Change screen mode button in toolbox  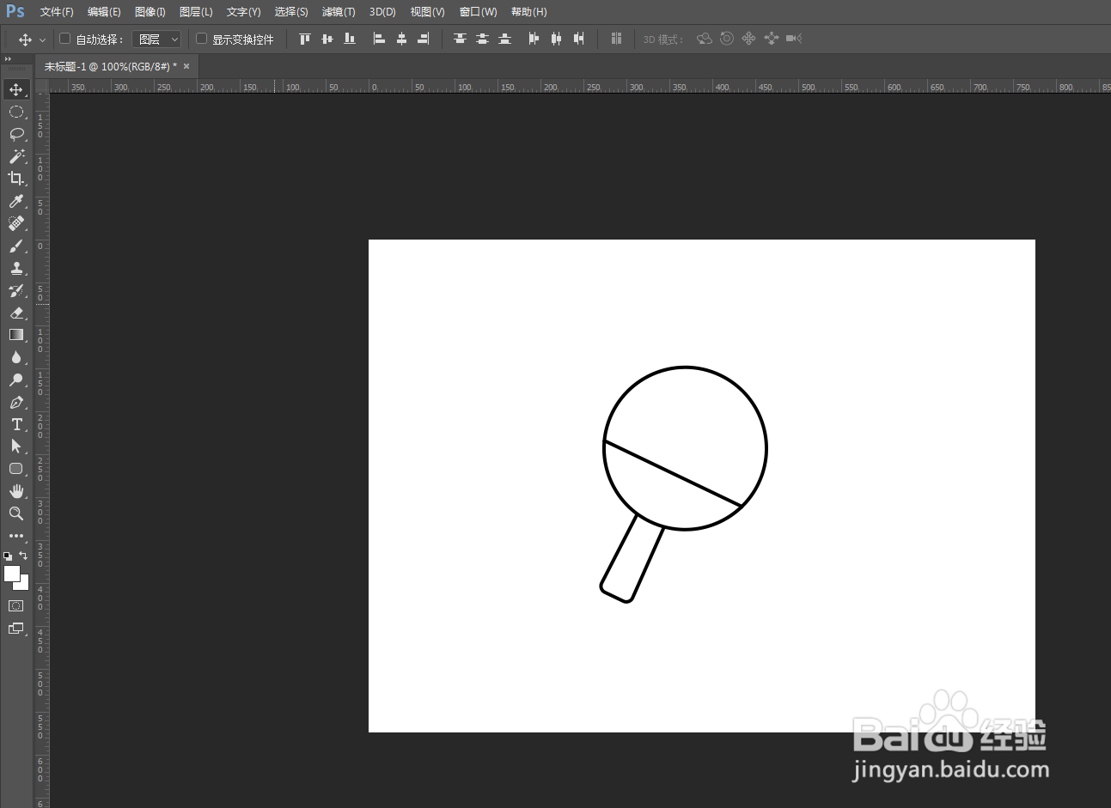(16, 629)
